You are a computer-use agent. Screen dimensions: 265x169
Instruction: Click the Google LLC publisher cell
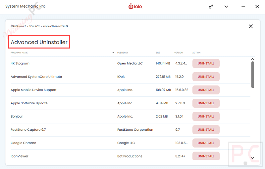click(126, 143)
